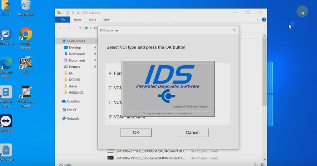The height and width of the screenshot is (166, 317).
Task: Toggle the Ford checkbox in VCI Launcher
Action: click(111, 73)
